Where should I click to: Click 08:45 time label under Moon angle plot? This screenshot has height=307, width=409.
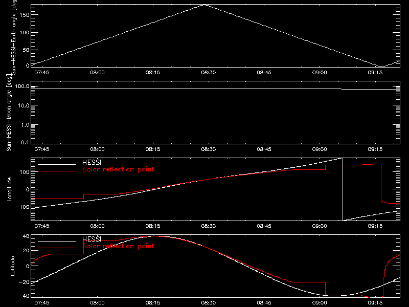(x=264, y=149)
